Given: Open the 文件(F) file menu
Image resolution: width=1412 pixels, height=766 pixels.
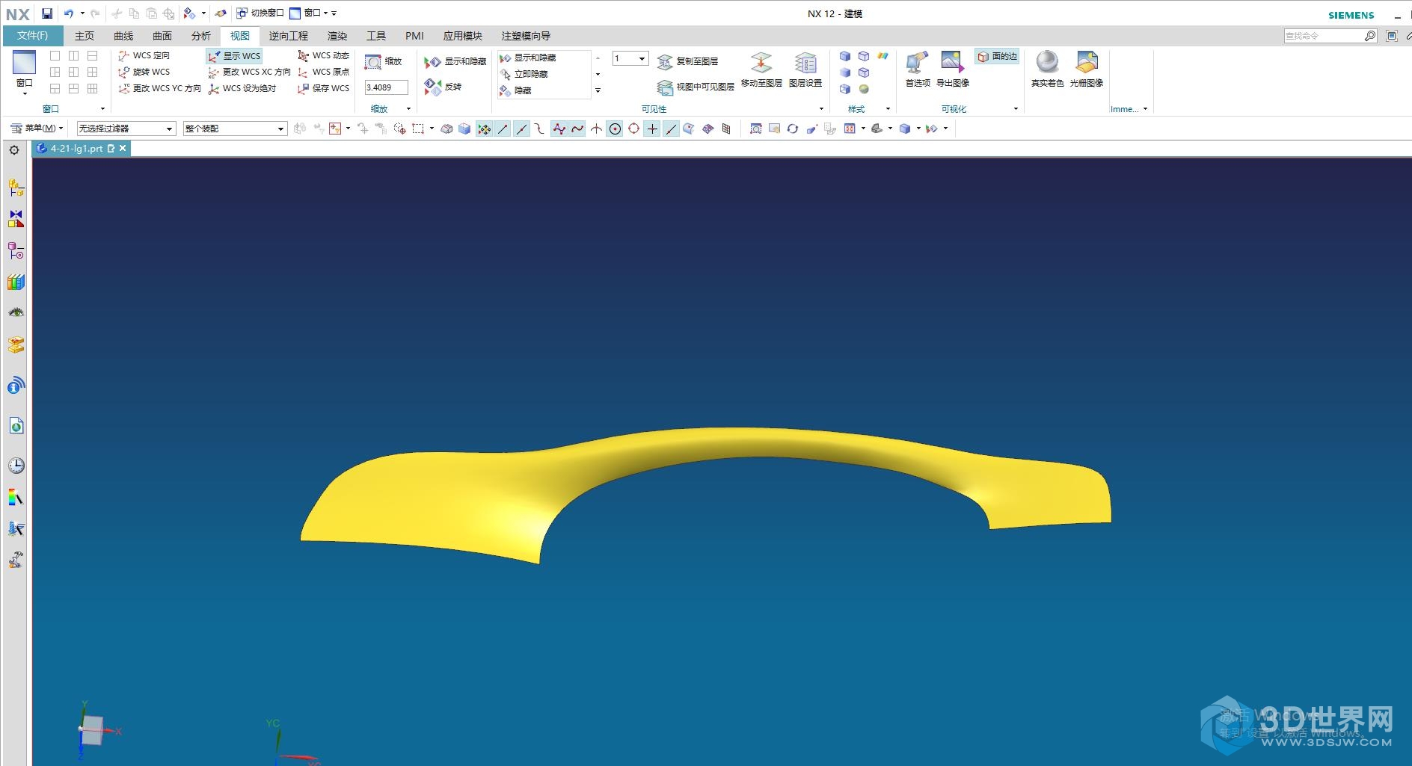Looking at the screenshot, I should tap(32, 36).
